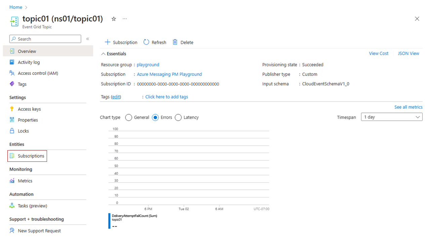Click See all metrics
Image resolution: width=430 pixels, height=239 pixels.
[x=408, y=107]
